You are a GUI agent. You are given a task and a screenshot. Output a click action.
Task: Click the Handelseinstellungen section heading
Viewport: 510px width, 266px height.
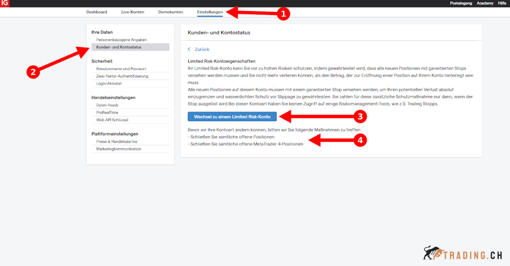point(113,97)
